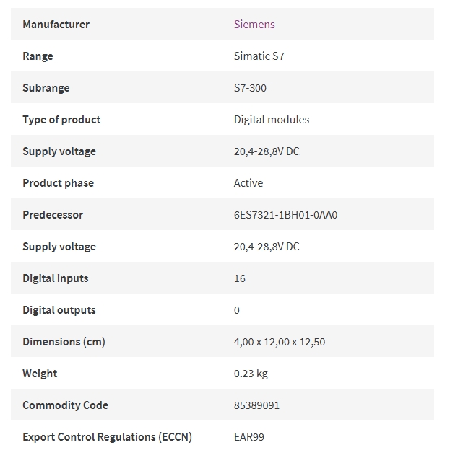Click the Type of product label
Screen dimensions: 450x458
61,120
